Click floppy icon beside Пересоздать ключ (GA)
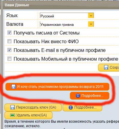The image size is (119, 129). [13, 107]
